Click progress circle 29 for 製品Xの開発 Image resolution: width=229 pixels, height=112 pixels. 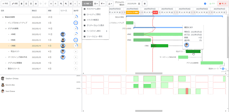click(x=76, y=17)
